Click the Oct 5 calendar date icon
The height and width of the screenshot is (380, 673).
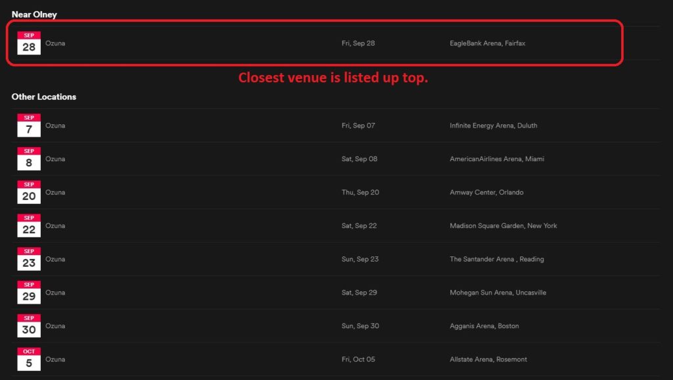pos(29,359)
